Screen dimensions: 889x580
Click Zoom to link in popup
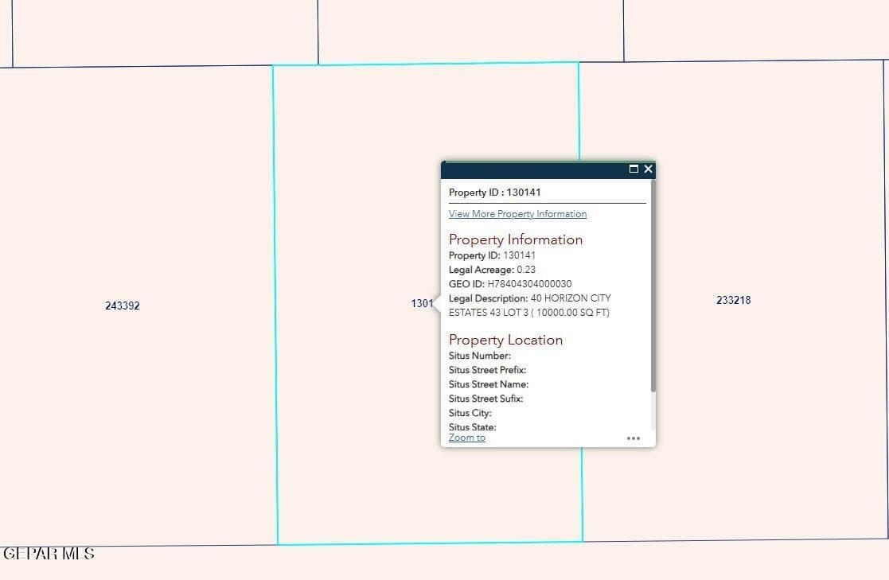click(467, 438)
